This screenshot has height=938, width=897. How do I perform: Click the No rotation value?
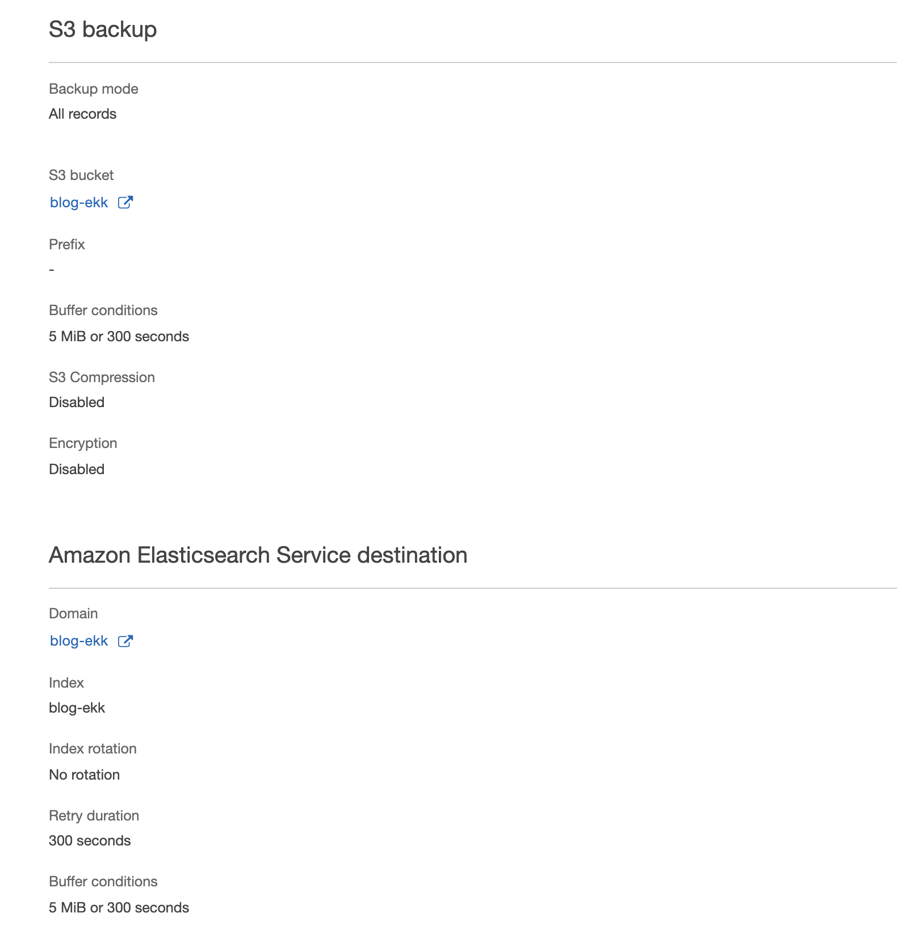pyautogui.click(x=84, y=775)
